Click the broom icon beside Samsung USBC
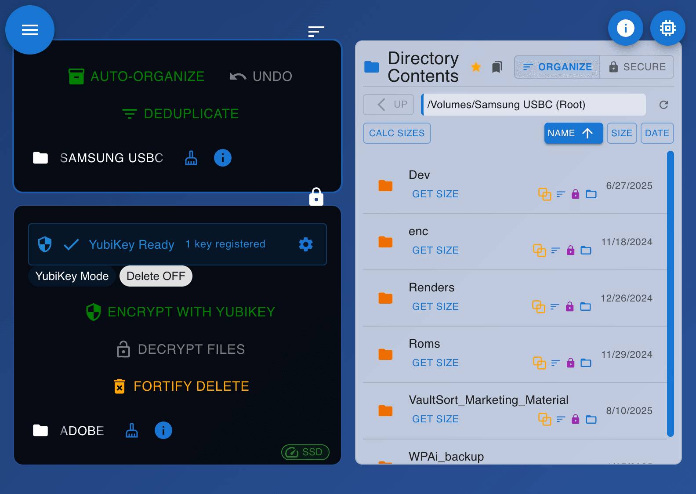 tap(191, 158)
